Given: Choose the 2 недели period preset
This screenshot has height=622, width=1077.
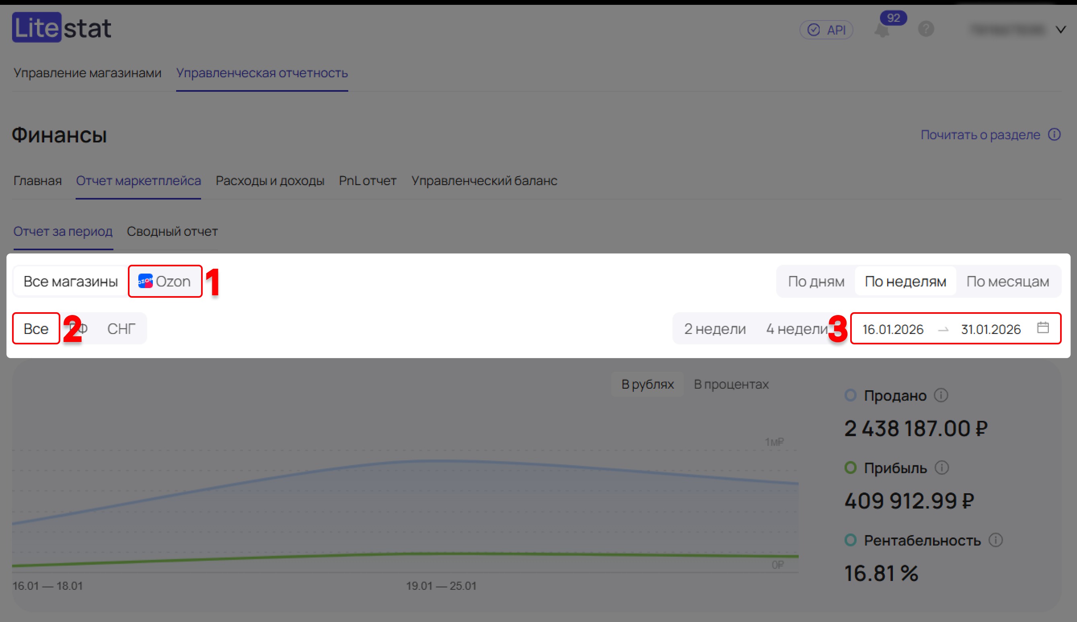Looking at the screenshot, I should tap(715, 329).
